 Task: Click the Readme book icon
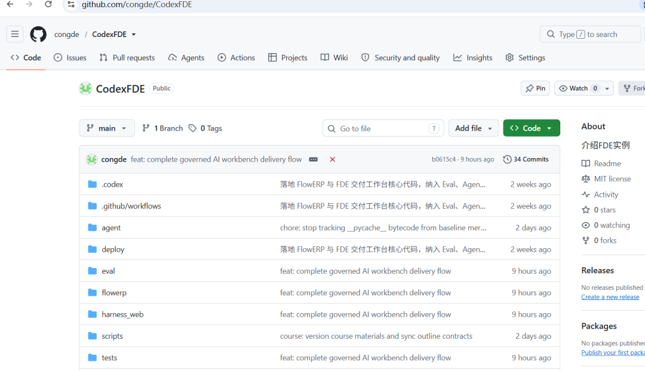[x=586, y=163]
